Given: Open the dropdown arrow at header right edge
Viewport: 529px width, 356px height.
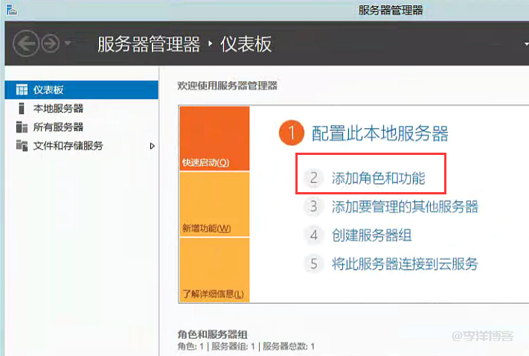Looking at the screenshot, I should [x=525, y=44].
